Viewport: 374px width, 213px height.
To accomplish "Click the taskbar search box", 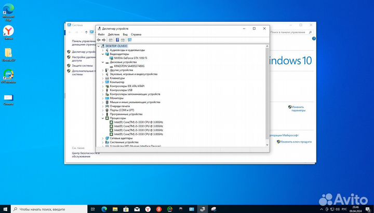I will tap(49, 209).
